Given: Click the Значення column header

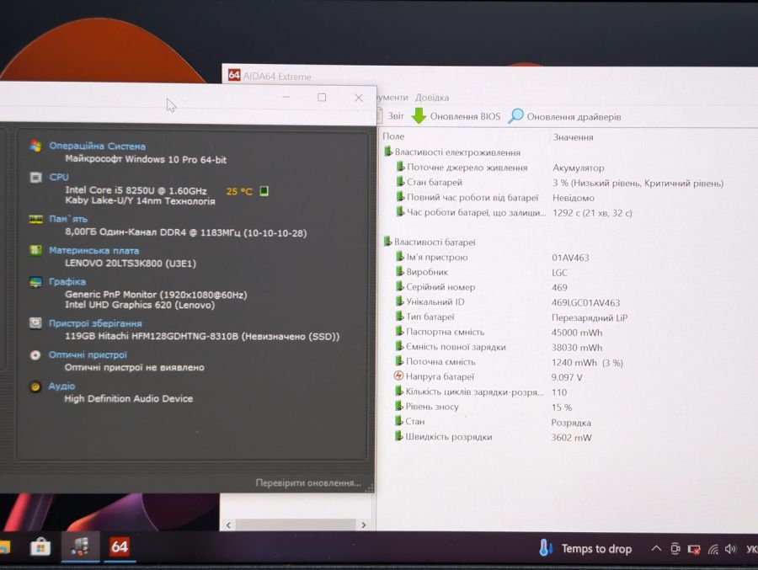Looking at the screenshot, I should pyautogui.click(x=574, y=137).
